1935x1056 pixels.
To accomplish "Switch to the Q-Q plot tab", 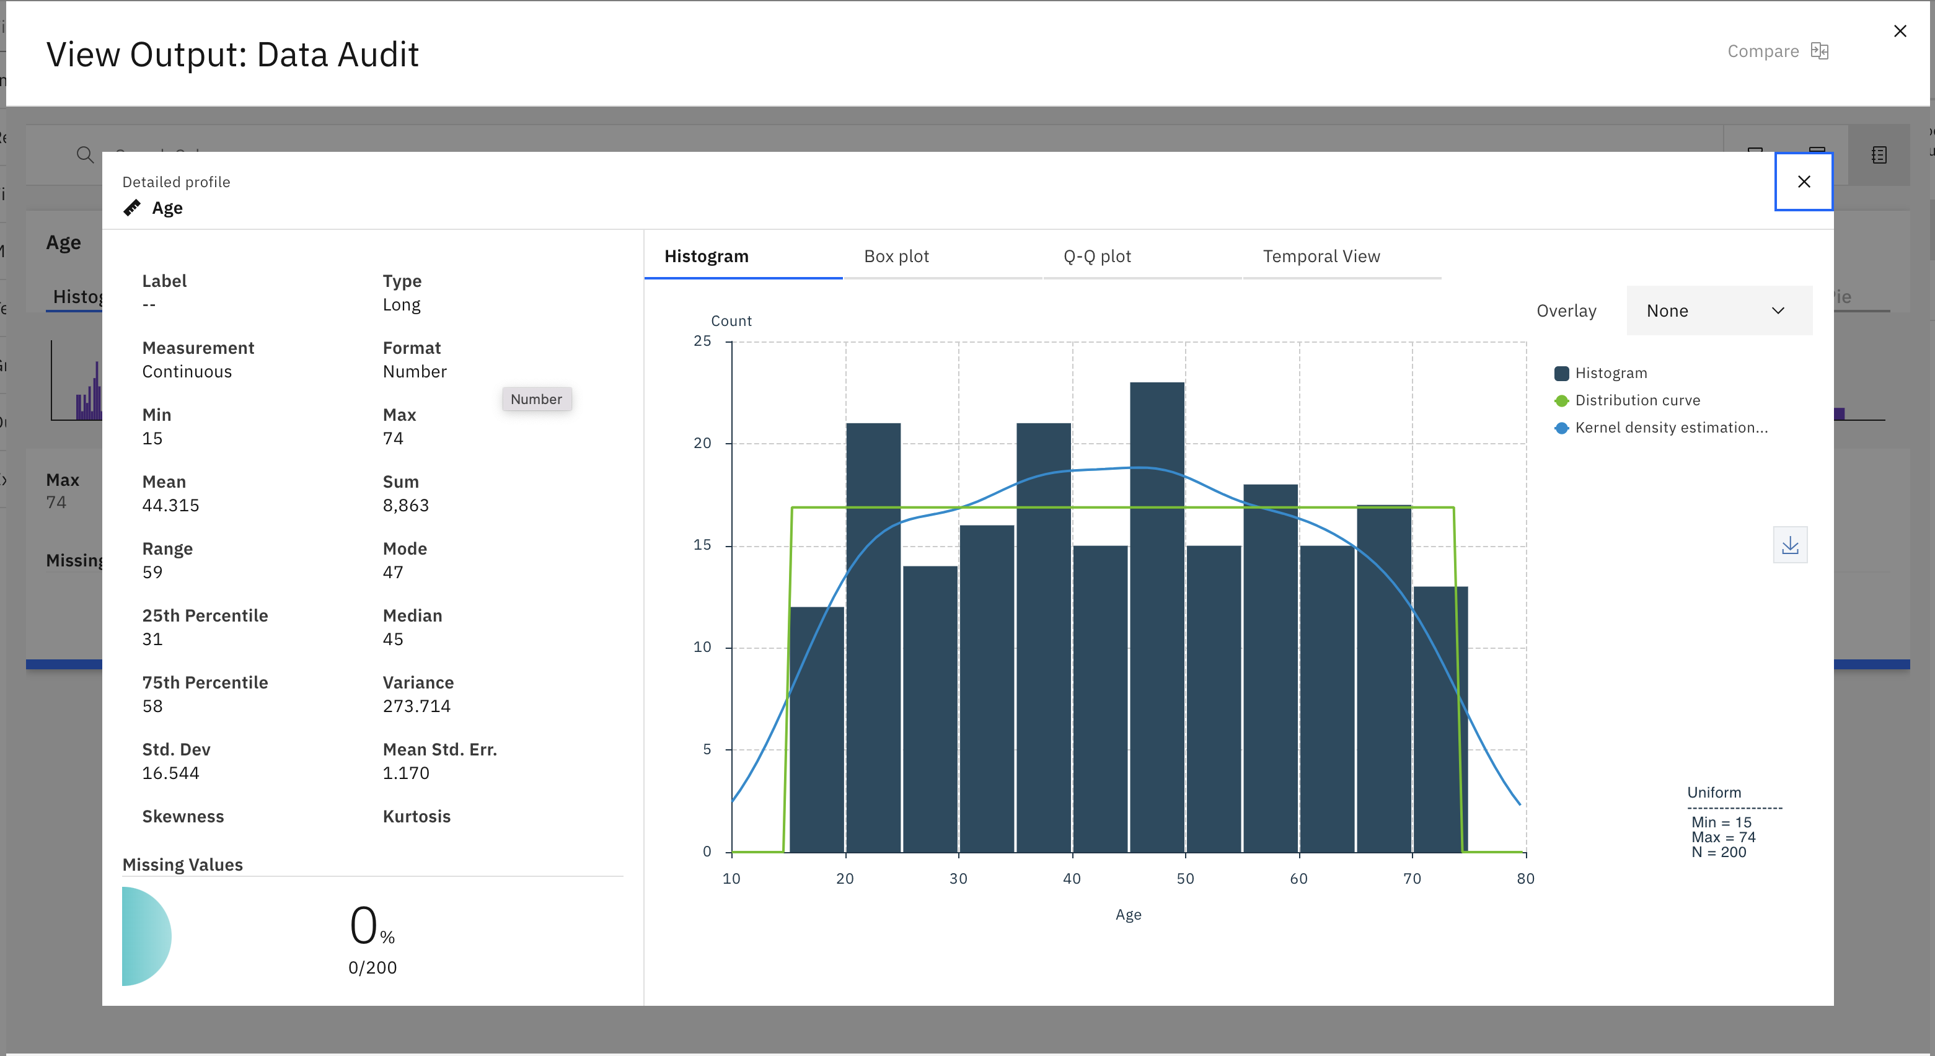I will 1098,256.
